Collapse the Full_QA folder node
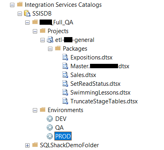Screen dimensions: 164x150 click(x=27, y=23)
